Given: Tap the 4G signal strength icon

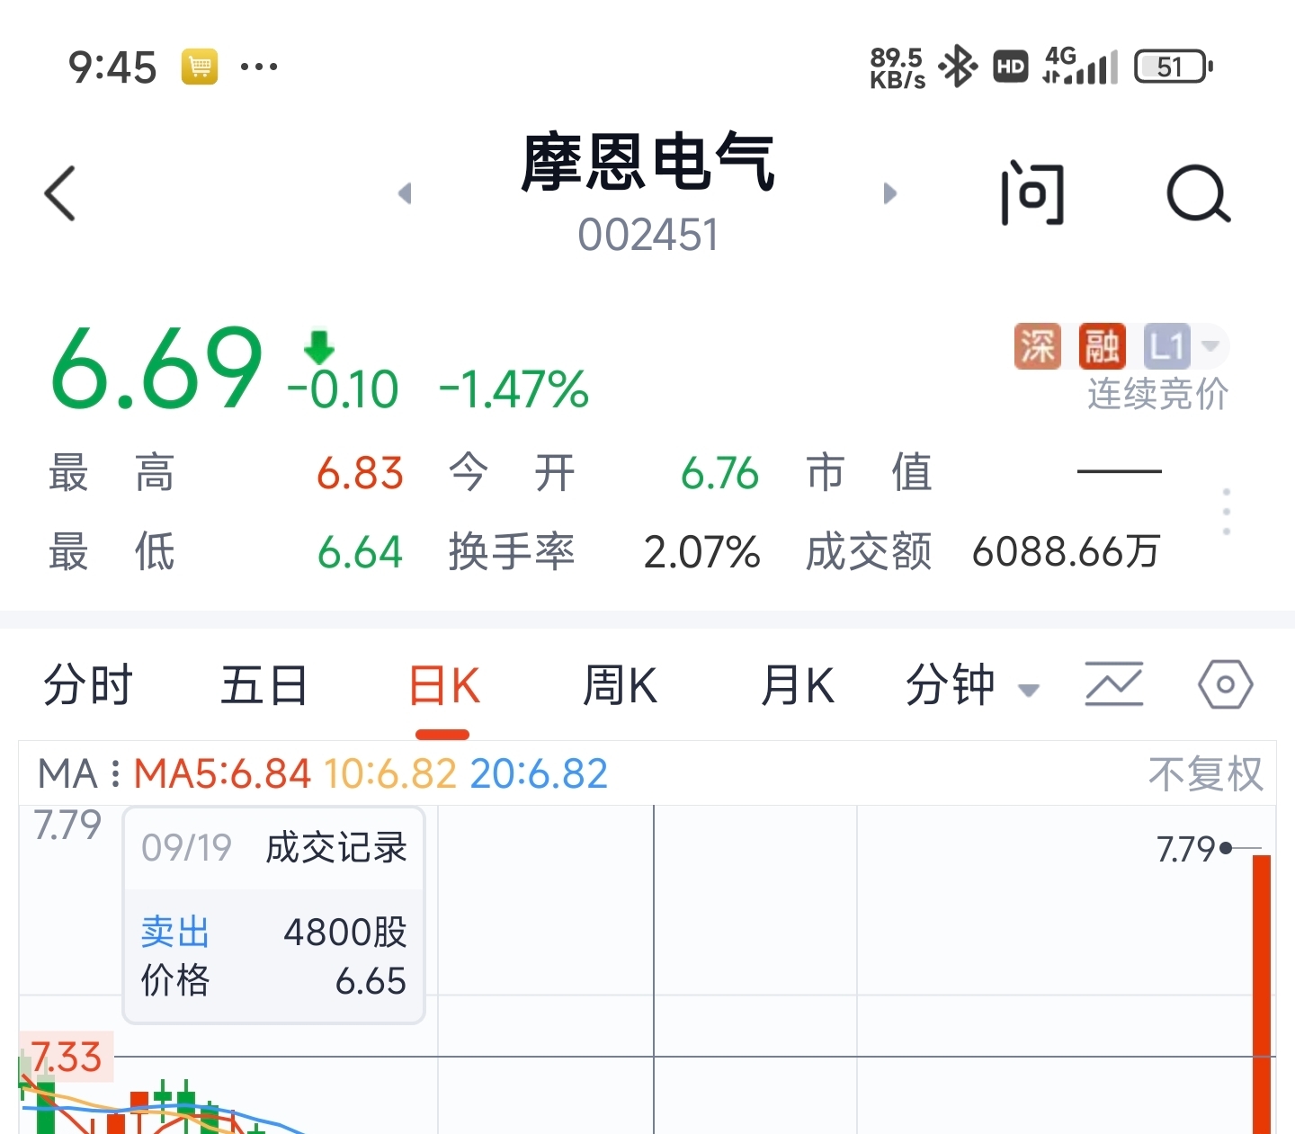Looking at the screenshot, I should coord(1079,66).
